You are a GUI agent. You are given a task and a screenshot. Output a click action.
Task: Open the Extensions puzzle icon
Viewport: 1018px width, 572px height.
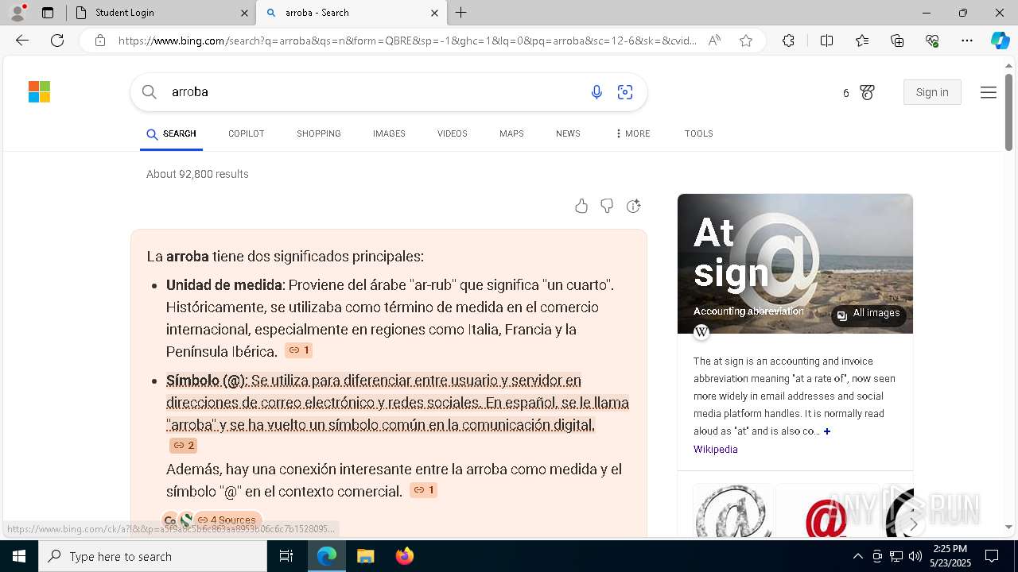[788, 41]
